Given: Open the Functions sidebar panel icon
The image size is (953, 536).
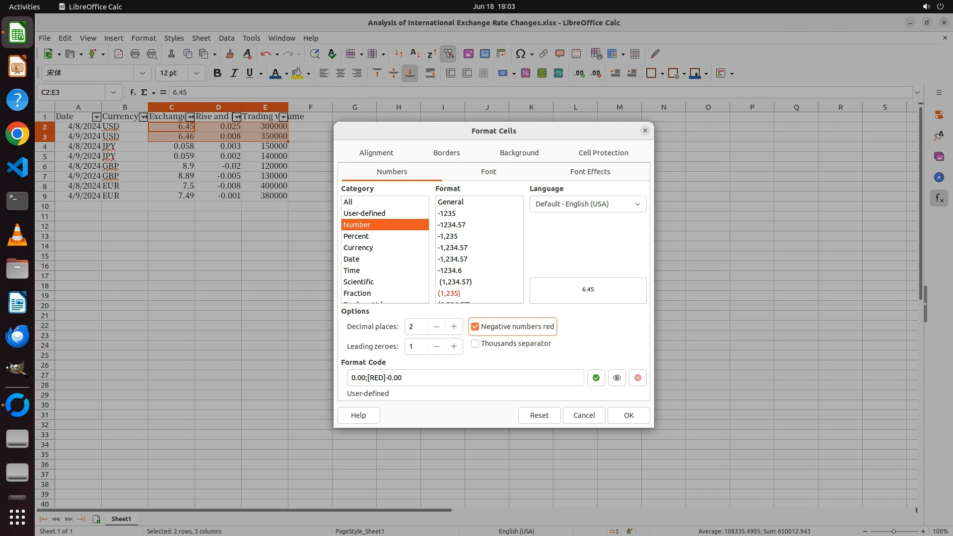Looking at the screenshot, I should coord(939,199).
